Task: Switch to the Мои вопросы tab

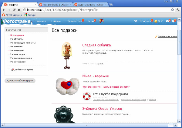Action: tap(54, 4)
